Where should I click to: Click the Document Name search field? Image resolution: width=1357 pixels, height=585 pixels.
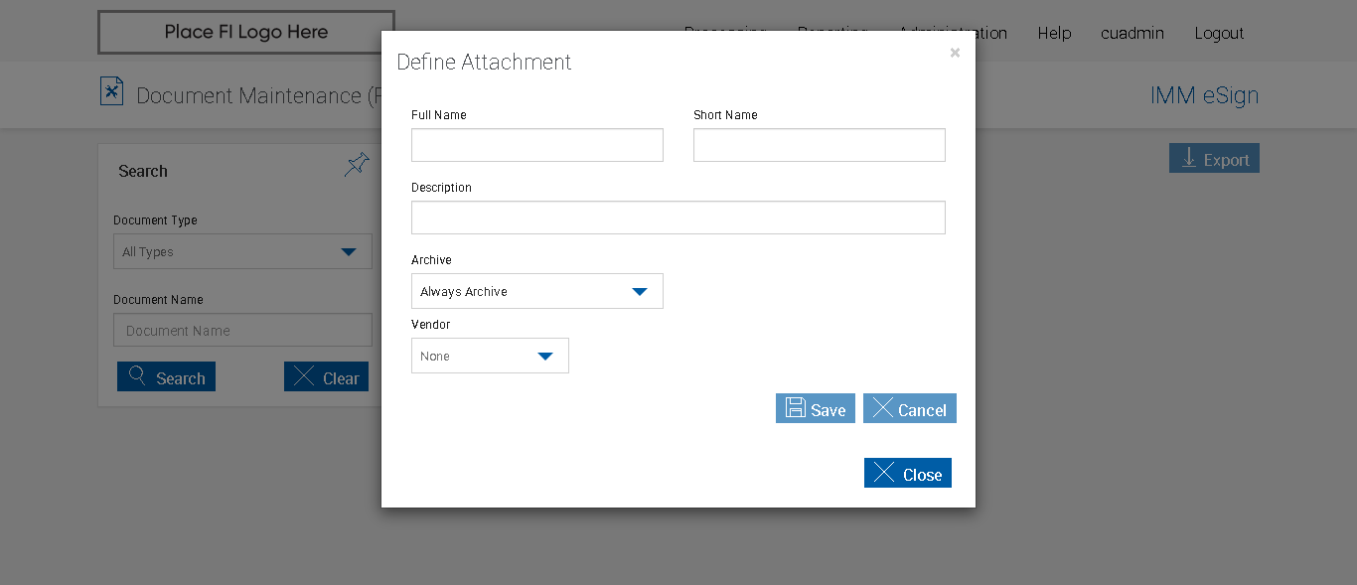coord(242,331)
